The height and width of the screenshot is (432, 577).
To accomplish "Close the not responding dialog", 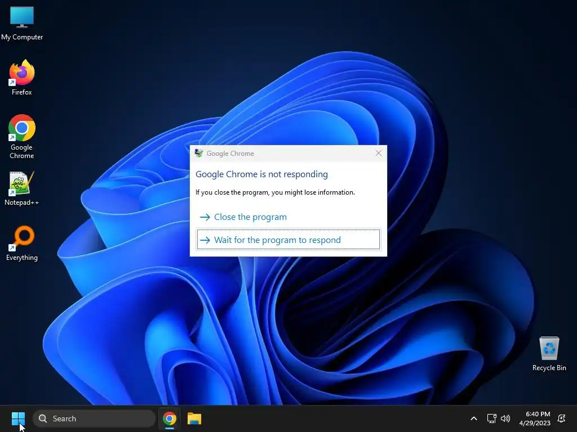I will (x=379, y=153).
